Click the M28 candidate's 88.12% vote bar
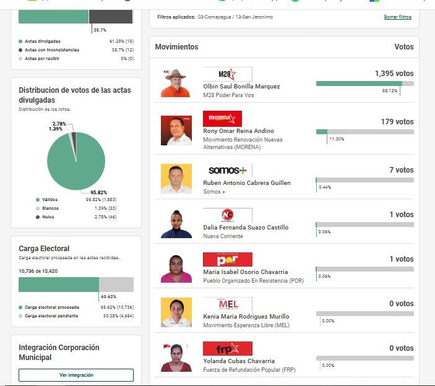This screenshot has height=386, width=435. tap(359, 84)
